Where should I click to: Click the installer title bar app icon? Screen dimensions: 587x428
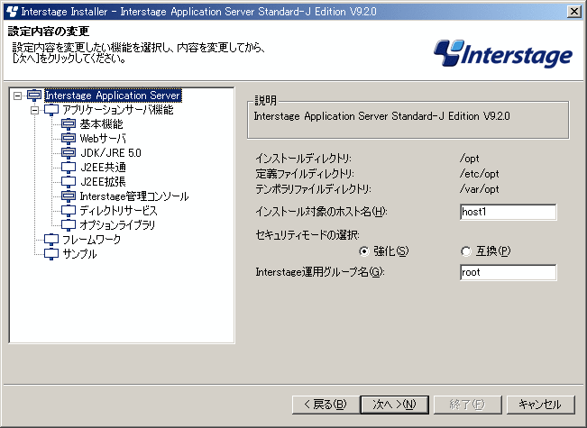click(12, 12)
